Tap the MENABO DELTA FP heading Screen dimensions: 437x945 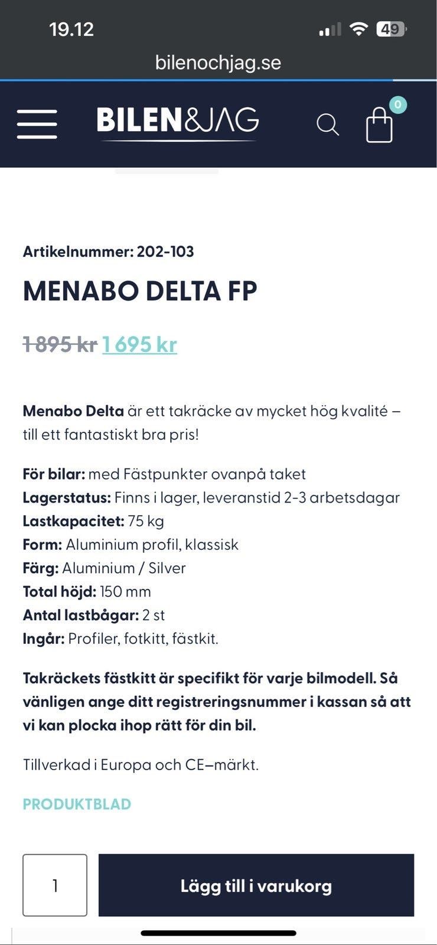click(x=140, y=291)
